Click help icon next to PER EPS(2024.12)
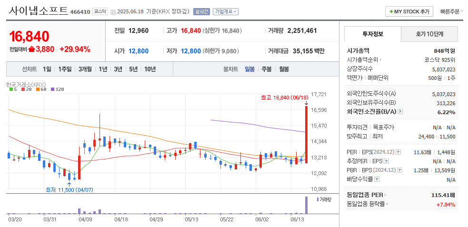The height and width of the screenshot is (227, 468). [x=398, y=152]
